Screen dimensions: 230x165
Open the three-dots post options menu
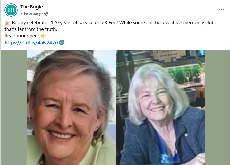(222, 10)
